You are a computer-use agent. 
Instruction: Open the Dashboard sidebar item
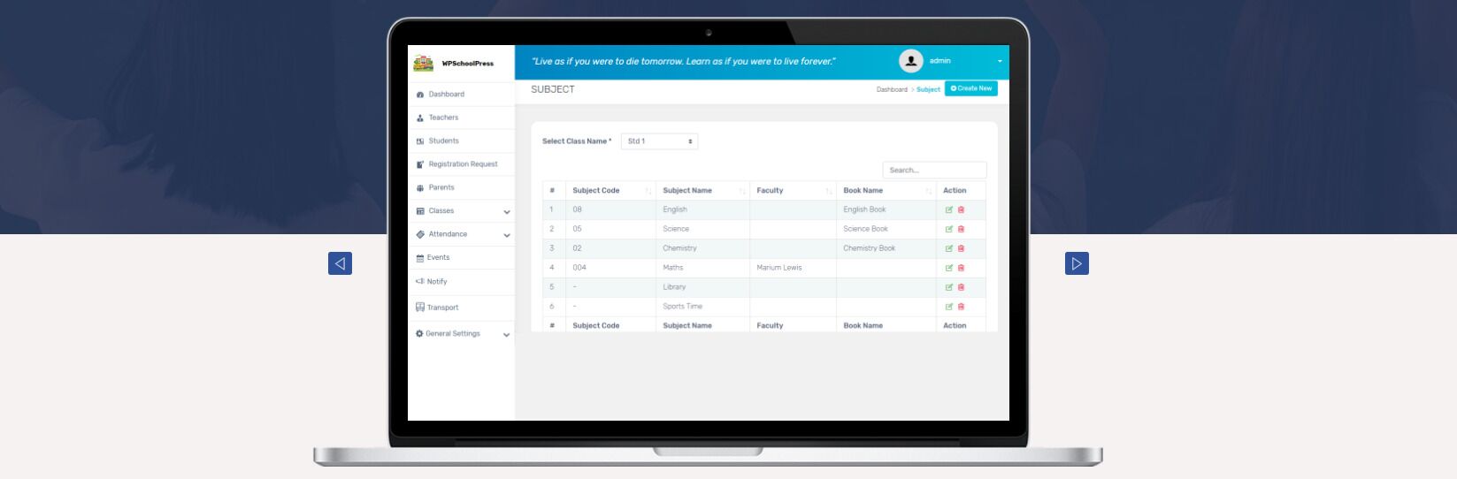[x=461, y=95]
